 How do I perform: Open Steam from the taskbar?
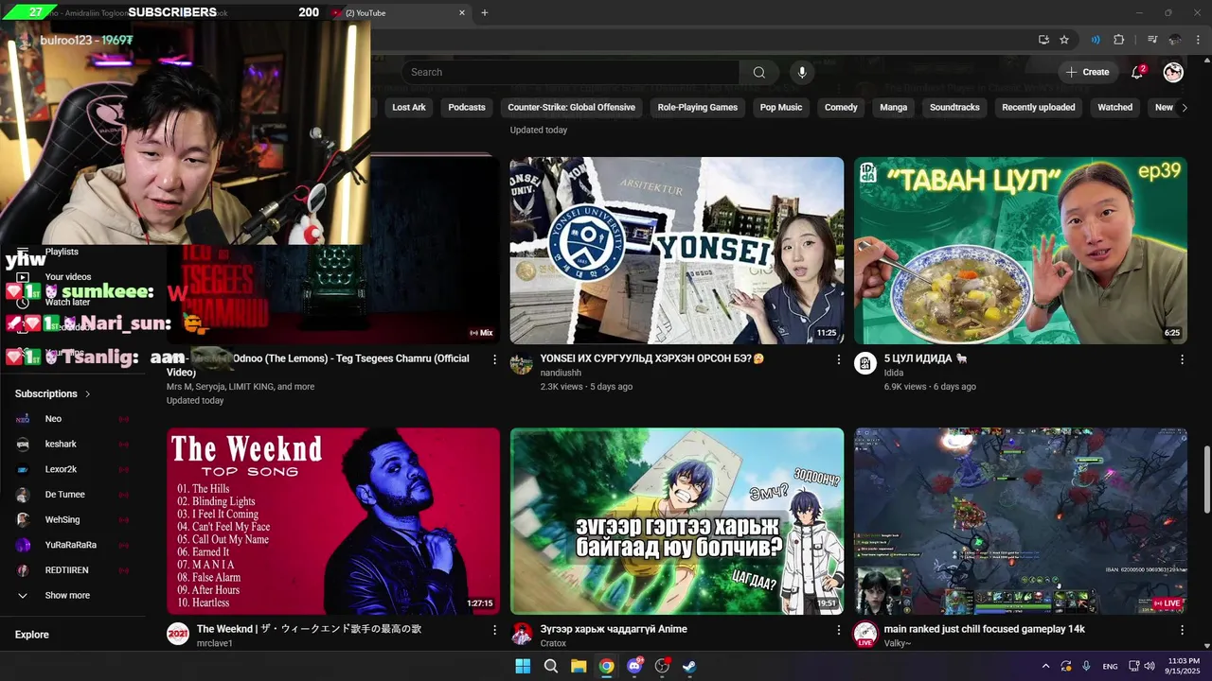click(689, 666)
